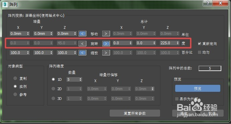This screenshot has width=231, height=124.
Task: Select the 3D array dimension radio
Action: click(x=53, y=98)
